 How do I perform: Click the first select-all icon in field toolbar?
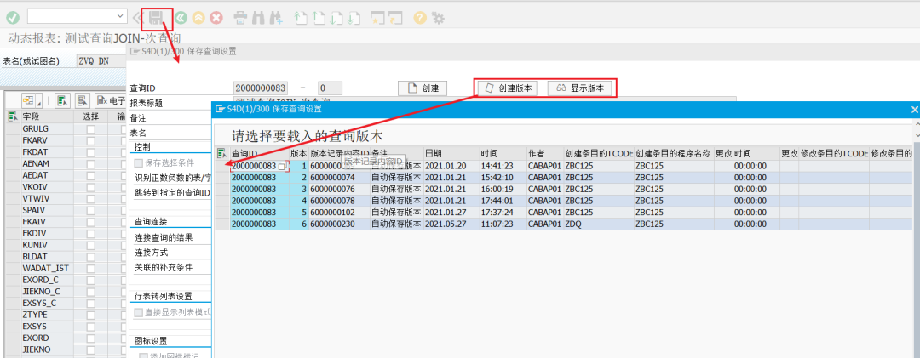(x=63, y=100)
